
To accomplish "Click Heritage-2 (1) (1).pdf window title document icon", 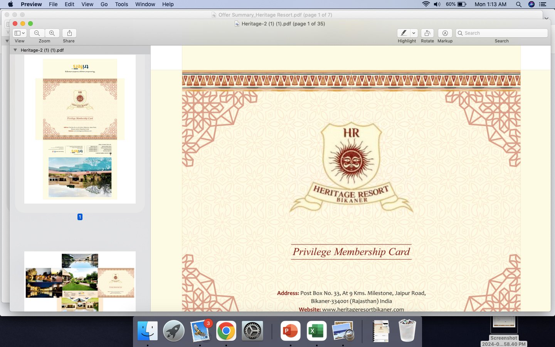I will (237, 24).
